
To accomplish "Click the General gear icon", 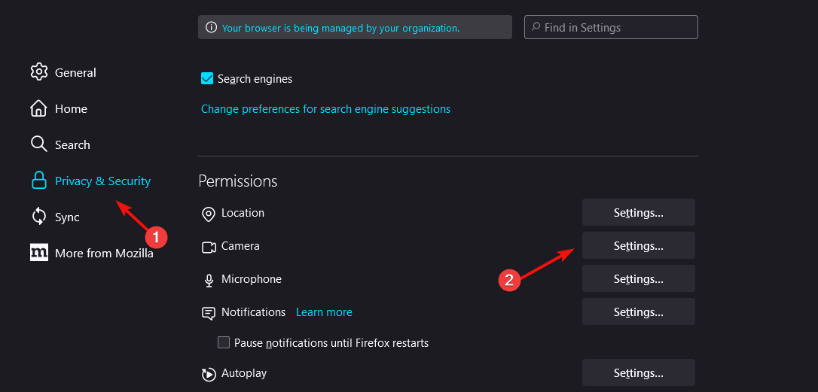I will click(x=39, y=72).
